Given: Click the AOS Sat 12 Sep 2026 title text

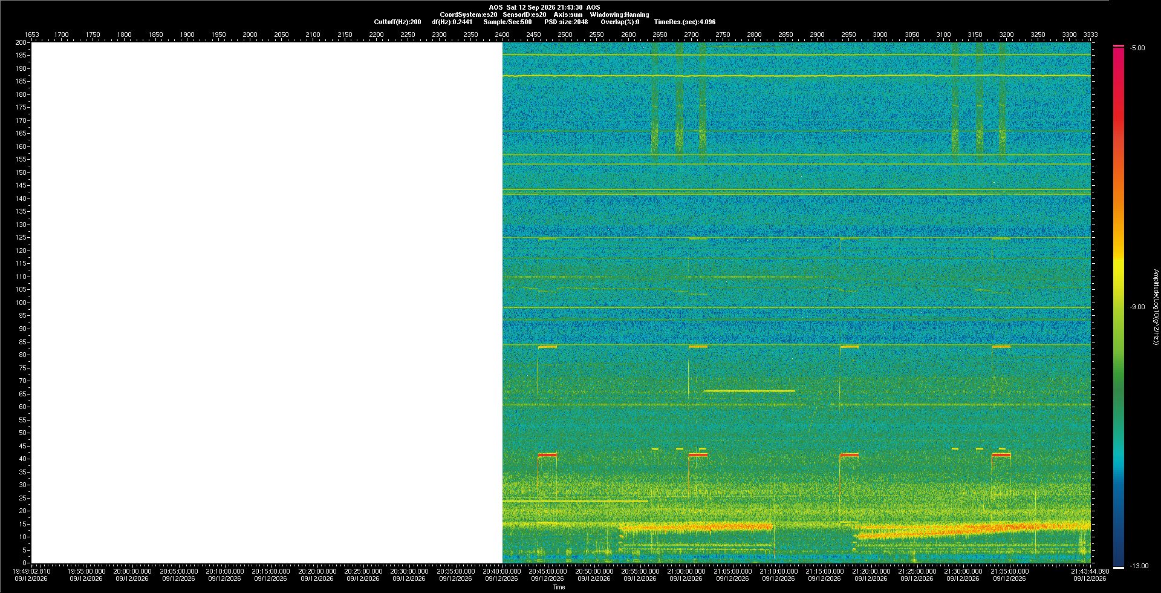Looking at the screenshot, I should tap(544, 7).
